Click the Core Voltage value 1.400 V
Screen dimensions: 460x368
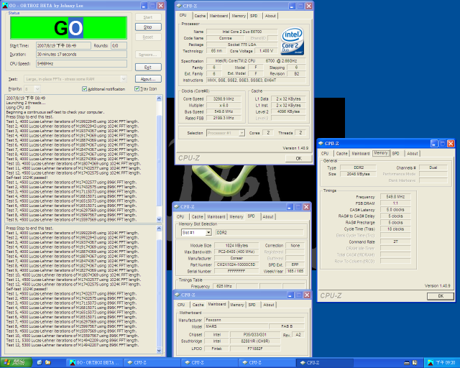[266, 51]
